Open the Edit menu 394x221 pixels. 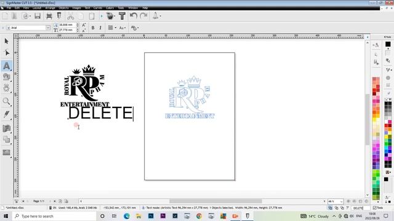(x=17, y=8)
